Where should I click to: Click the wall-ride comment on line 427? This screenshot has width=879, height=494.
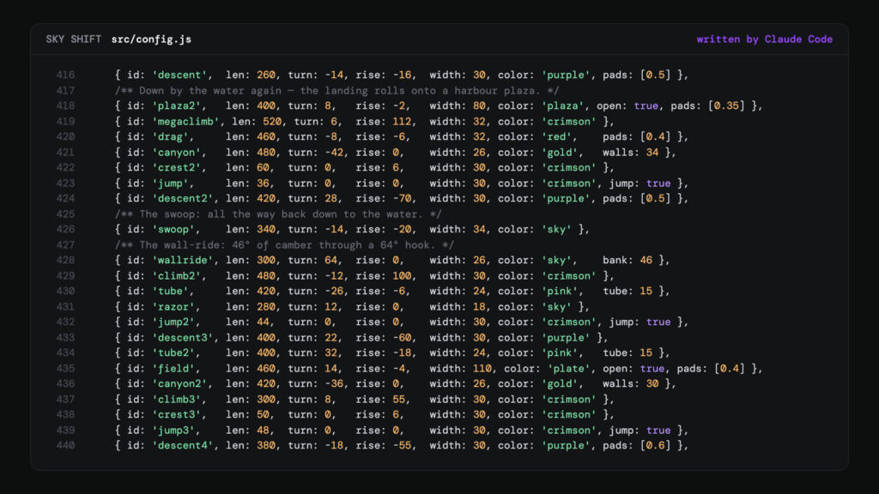click(284, 244)
